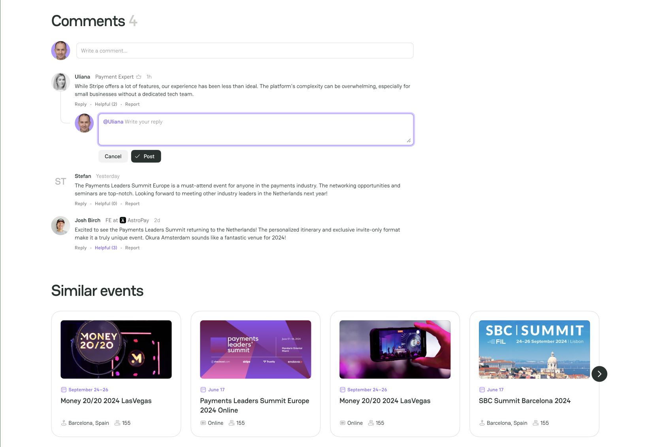Screen dimensions: 648x447
Task: Click the AstroPay logo icon
Action: [123, 220]
